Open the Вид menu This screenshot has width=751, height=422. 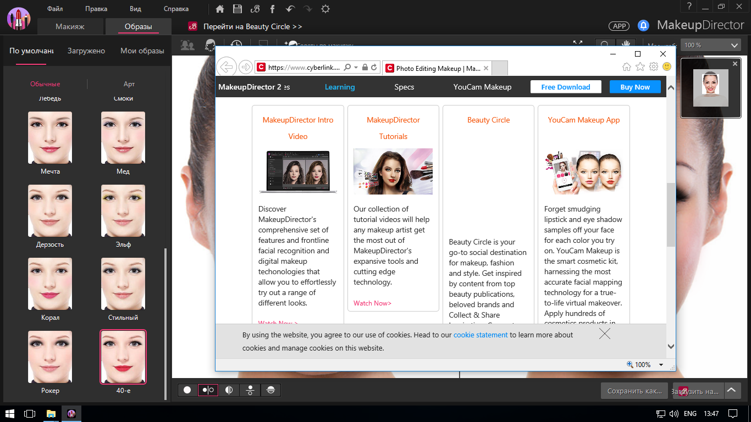coord(135,9)
